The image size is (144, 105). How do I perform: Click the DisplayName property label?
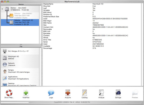48,4
